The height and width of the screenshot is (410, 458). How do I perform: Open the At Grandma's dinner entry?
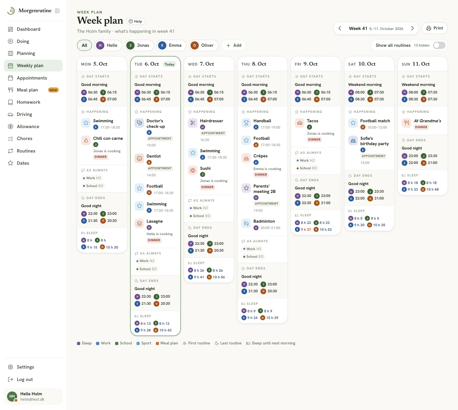point(422,124)
